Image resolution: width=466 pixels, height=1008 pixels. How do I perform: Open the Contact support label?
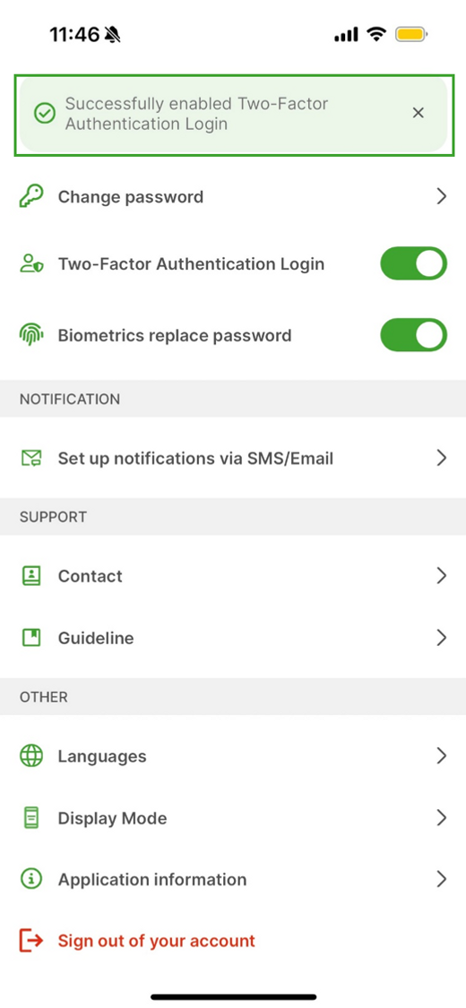[90, 576]
